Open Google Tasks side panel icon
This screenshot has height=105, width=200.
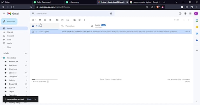pos(197,34)
